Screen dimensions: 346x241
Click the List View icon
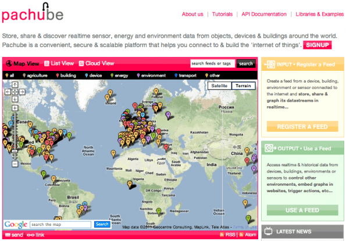[47, 64]
